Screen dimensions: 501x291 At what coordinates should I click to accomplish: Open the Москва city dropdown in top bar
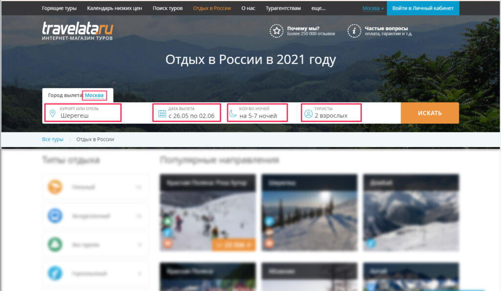[x=372, y=8]
